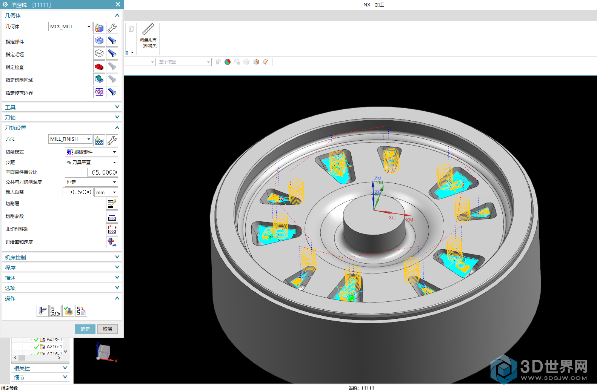
Task: Expand the 细节 panel in navigator
Action: point(40,378)
